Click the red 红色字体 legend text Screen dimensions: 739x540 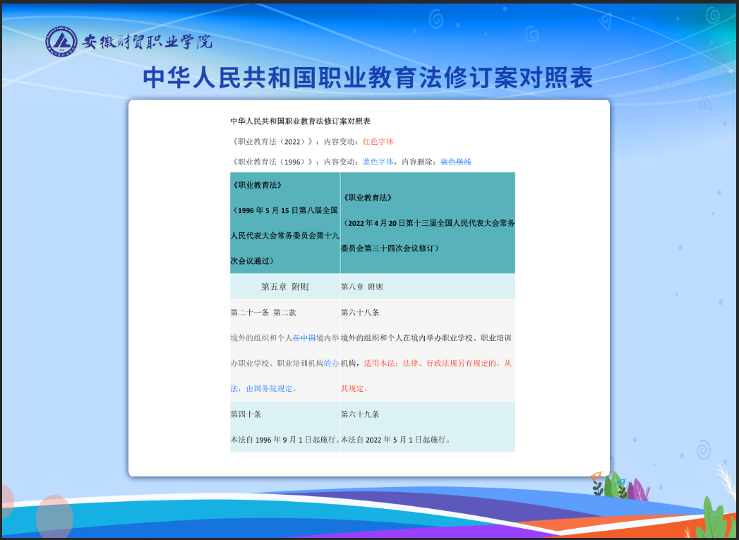378,141
